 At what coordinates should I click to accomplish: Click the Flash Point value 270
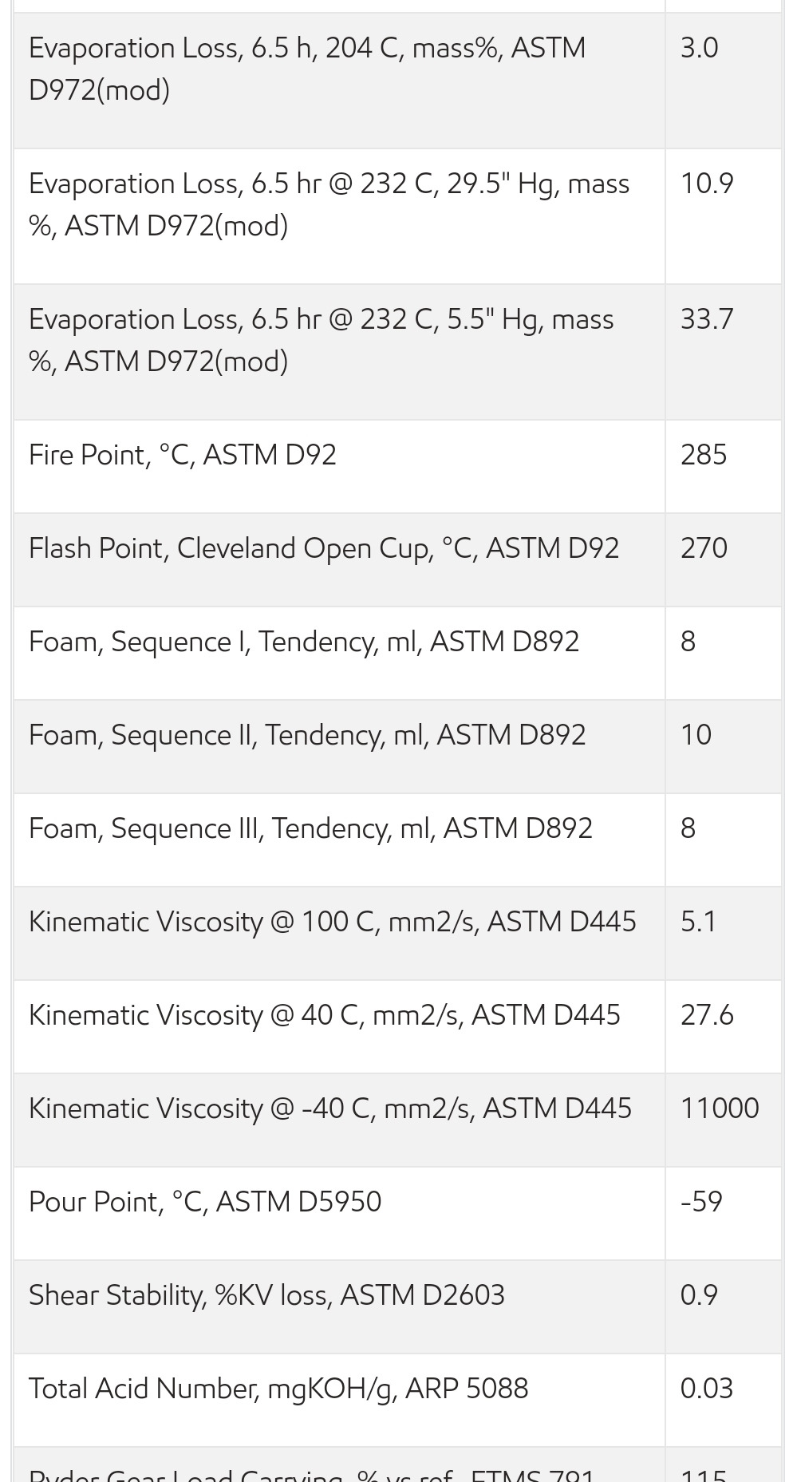coord(703,548)
